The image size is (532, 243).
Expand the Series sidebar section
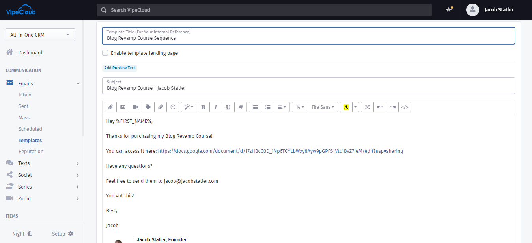[x=78, y=187]
